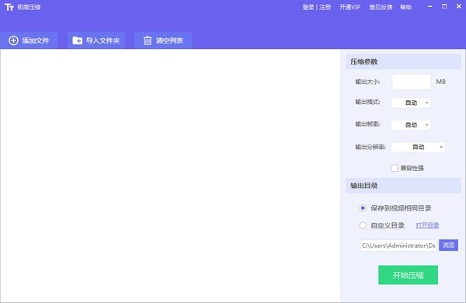Open the 意见反馈 menu item

click(381, 7)
